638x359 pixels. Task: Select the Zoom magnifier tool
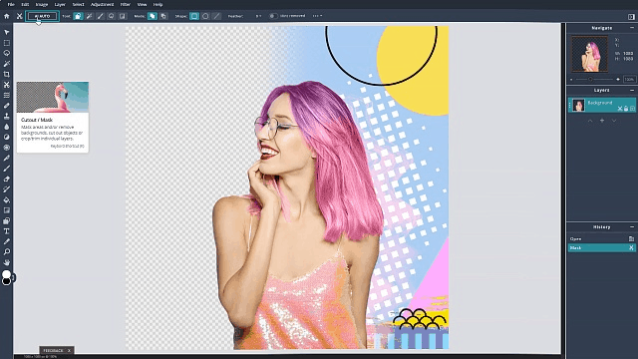click(x=7, y=252)
